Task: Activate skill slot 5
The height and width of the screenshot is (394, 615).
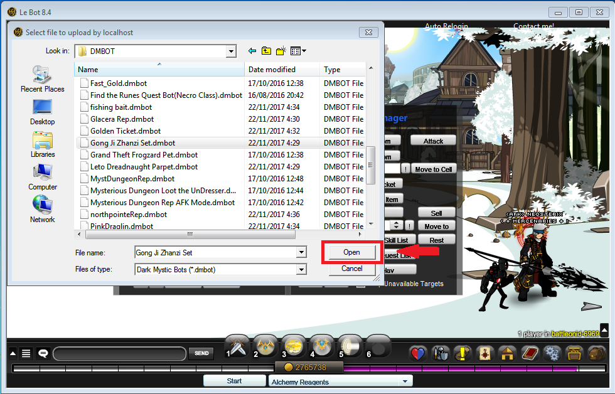Action: point(350,346)
